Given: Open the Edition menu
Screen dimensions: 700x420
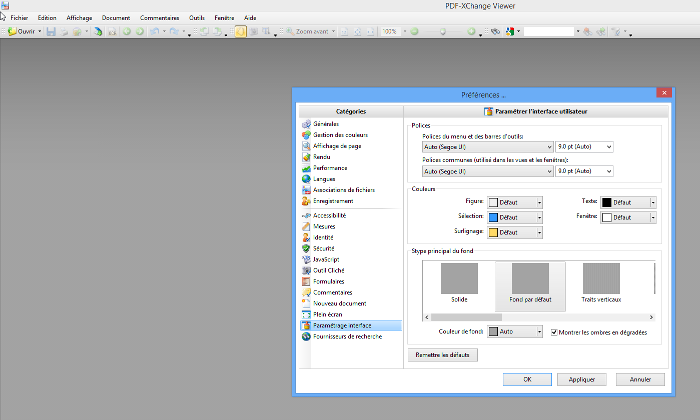Looking at the screenshot, I should (47, 18).
